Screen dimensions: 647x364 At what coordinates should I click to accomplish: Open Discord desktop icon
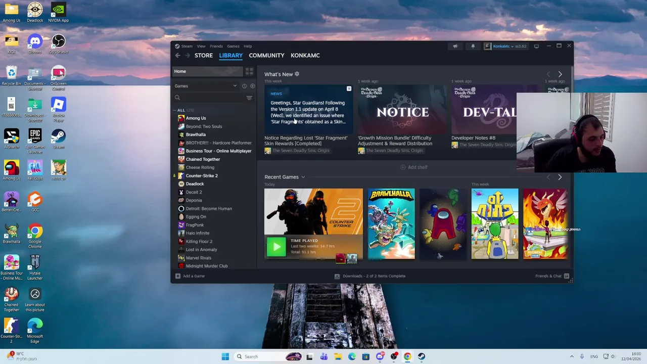point(35,44)
